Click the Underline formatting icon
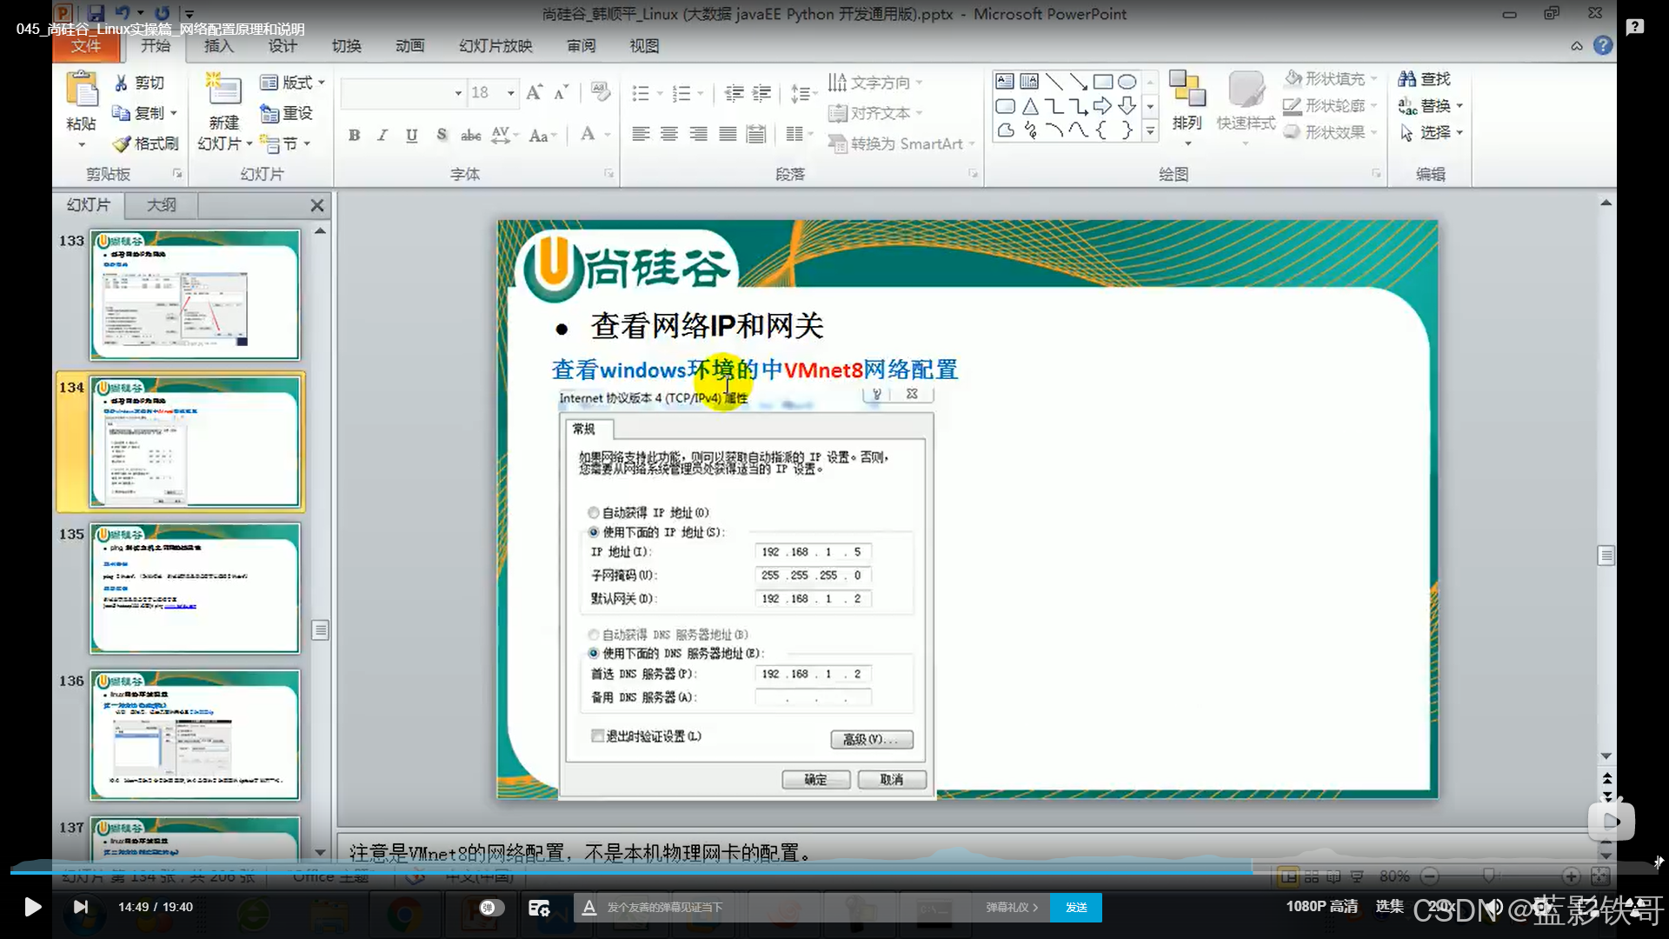This screenshot has width=1669, height=939. click(411, 135)
